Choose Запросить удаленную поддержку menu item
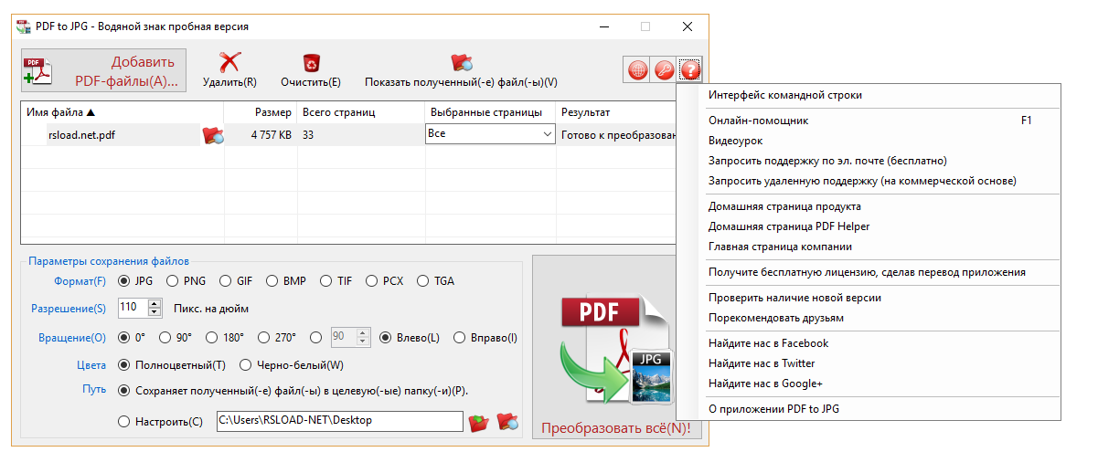 pyautogui.click(x=869, y=181)
